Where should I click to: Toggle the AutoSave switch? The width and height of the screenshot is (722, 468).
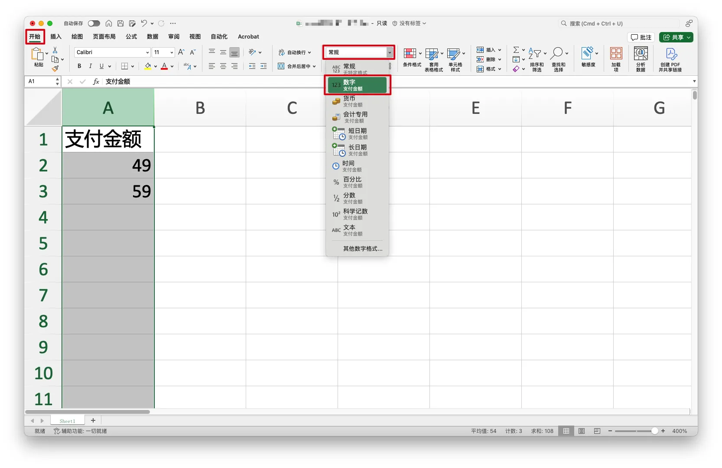94,23
